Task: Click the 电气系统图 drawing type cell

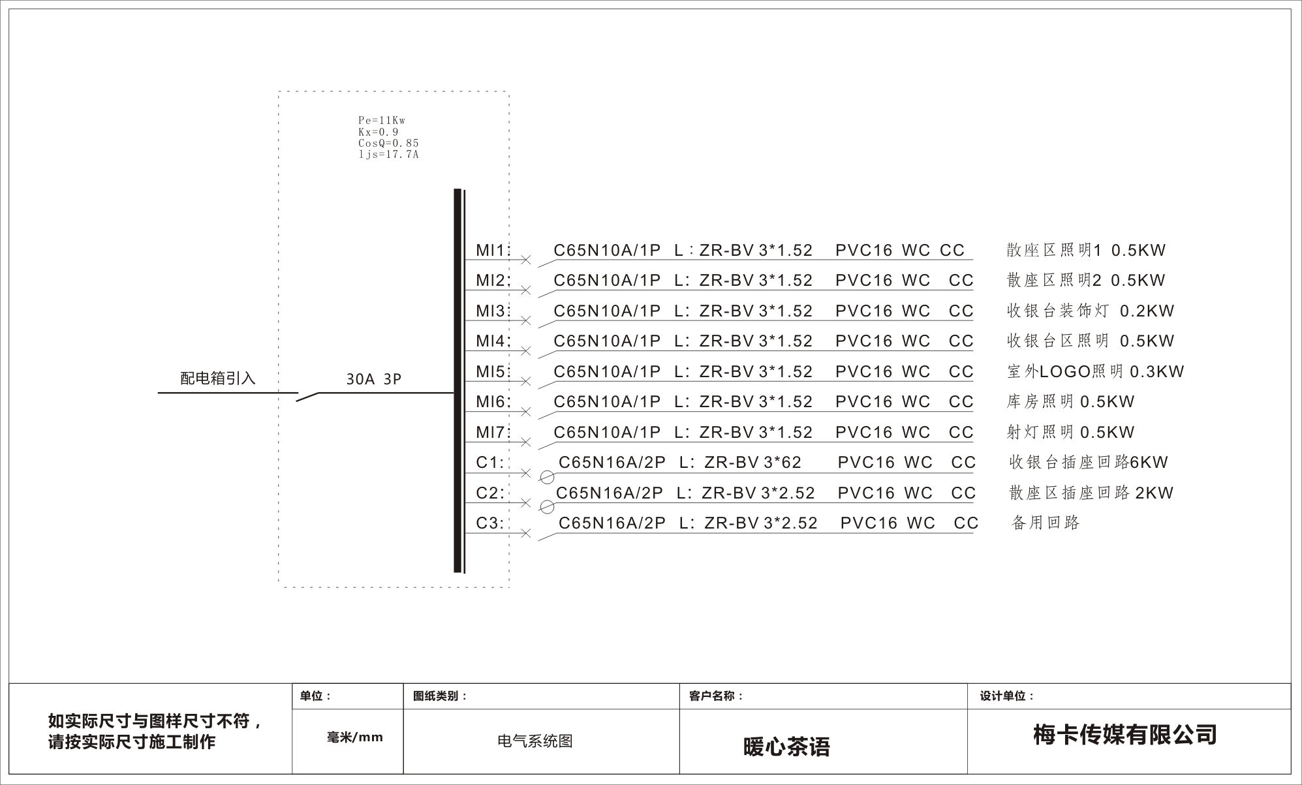Action: (x=535, y=741)
